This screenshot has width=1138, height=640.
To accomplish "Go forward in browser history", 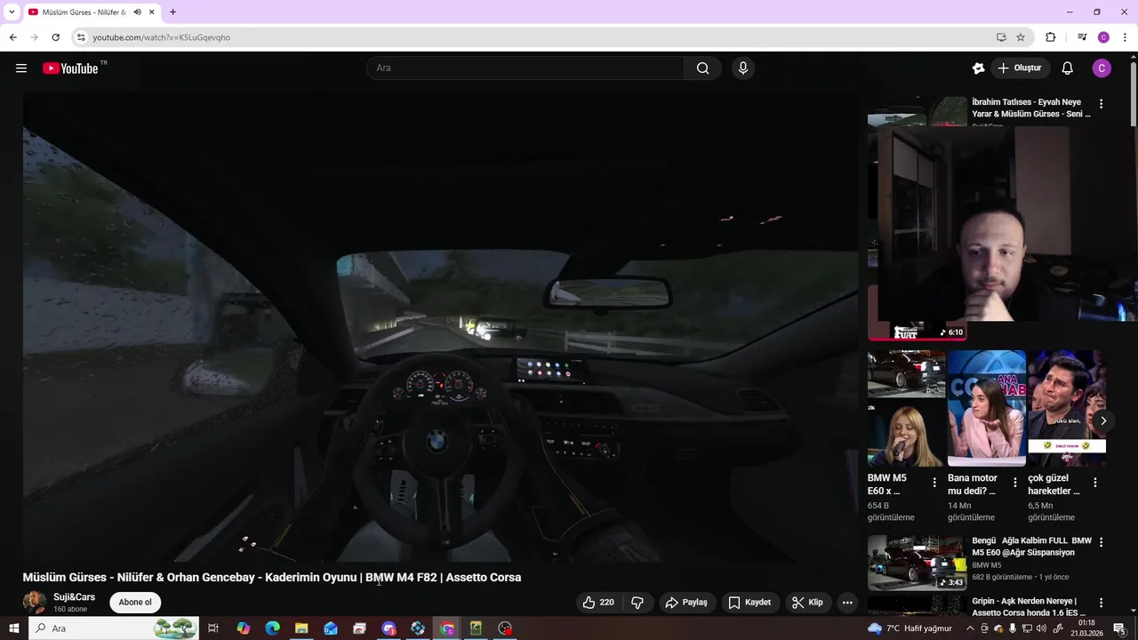I will coord(34,37).
